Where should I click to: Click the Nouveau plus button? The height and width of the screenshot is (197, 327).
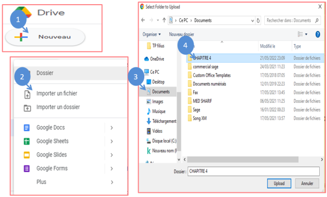[x=45, y=37]
